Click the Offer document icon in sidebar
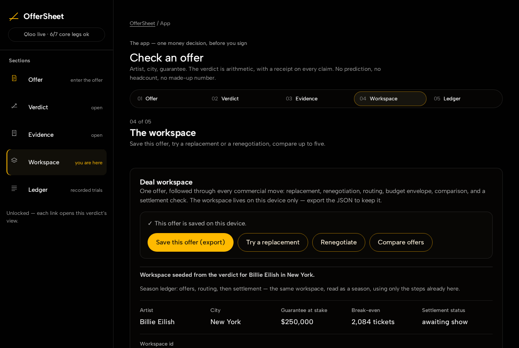The width and height of the screenshot is (519, 348). (14, 78)
